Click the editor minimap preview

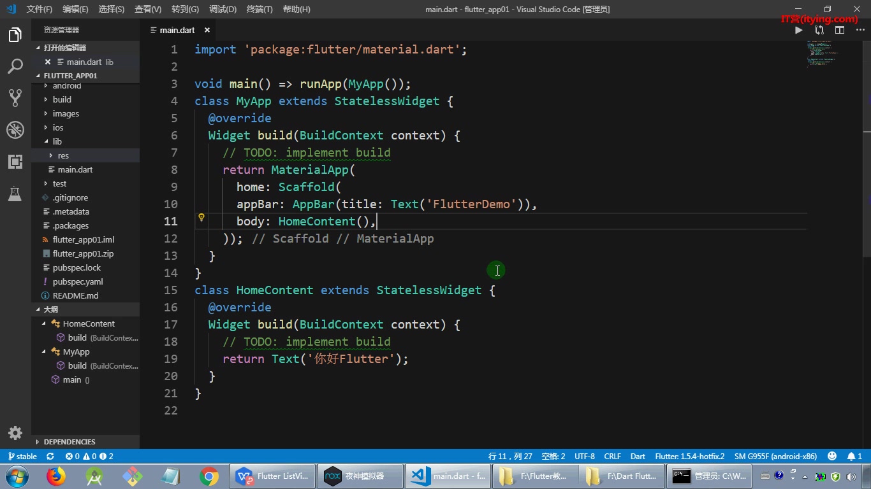pyautogui.click(x=822, y=53)
